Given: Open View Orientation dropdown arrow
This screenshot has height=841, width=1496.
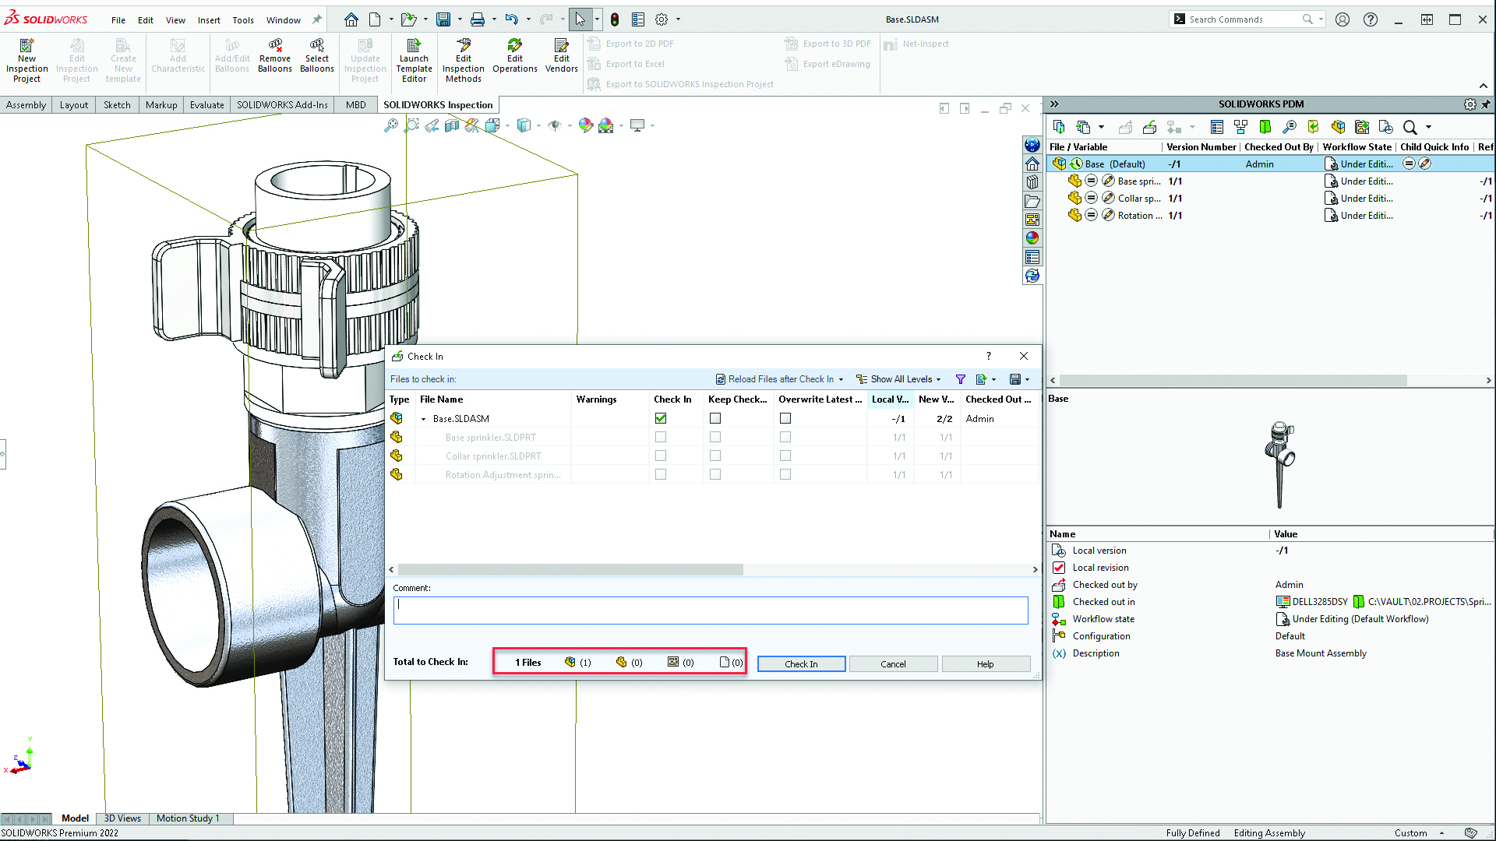Looking at the screenshot, I should pos(507,125).
